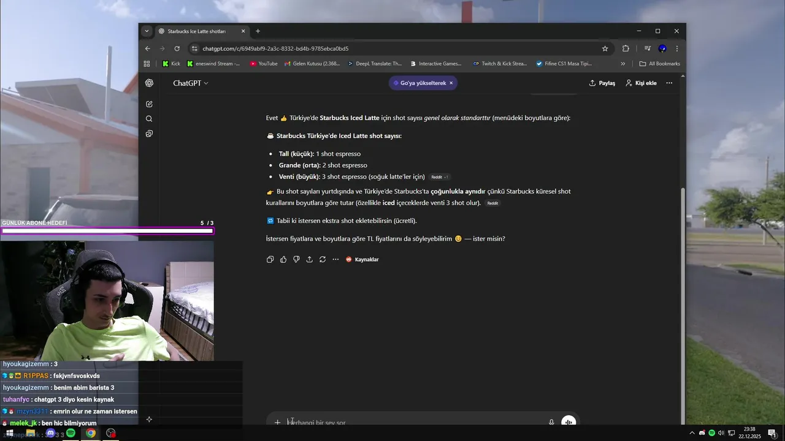Regenerate the ChatGPT response
785x441 pixels.
(323, 260)
